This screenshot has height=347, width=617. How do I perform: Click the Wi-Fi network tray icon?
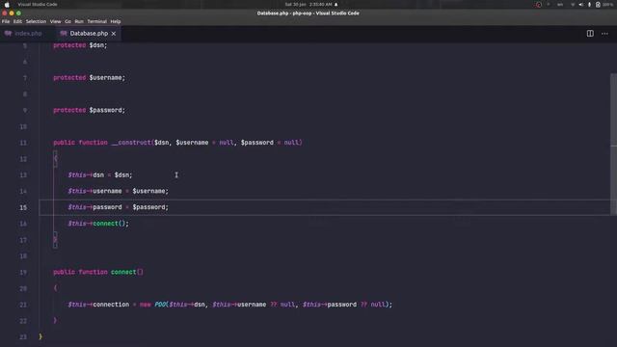pyautogui.click(x=573, y=5)
